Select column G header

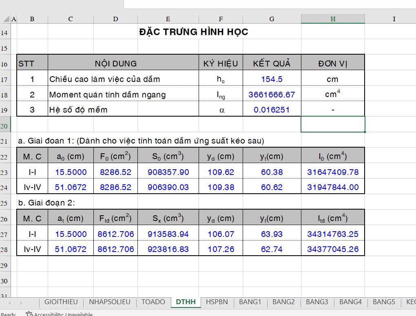pos(272,19)
